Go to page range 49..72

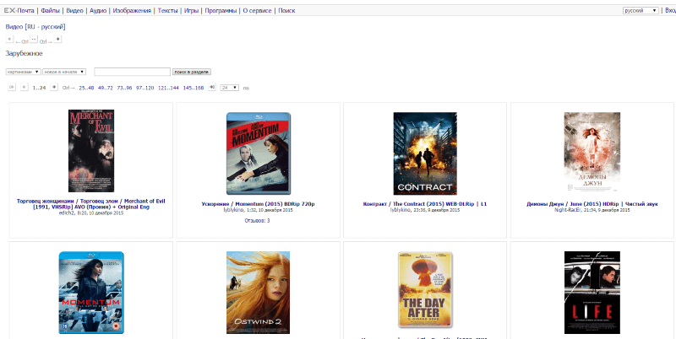(106, 88)
